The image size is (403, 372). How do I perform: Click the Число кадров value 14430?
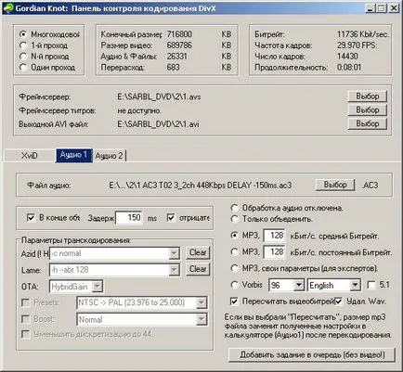tap(347, 57)
